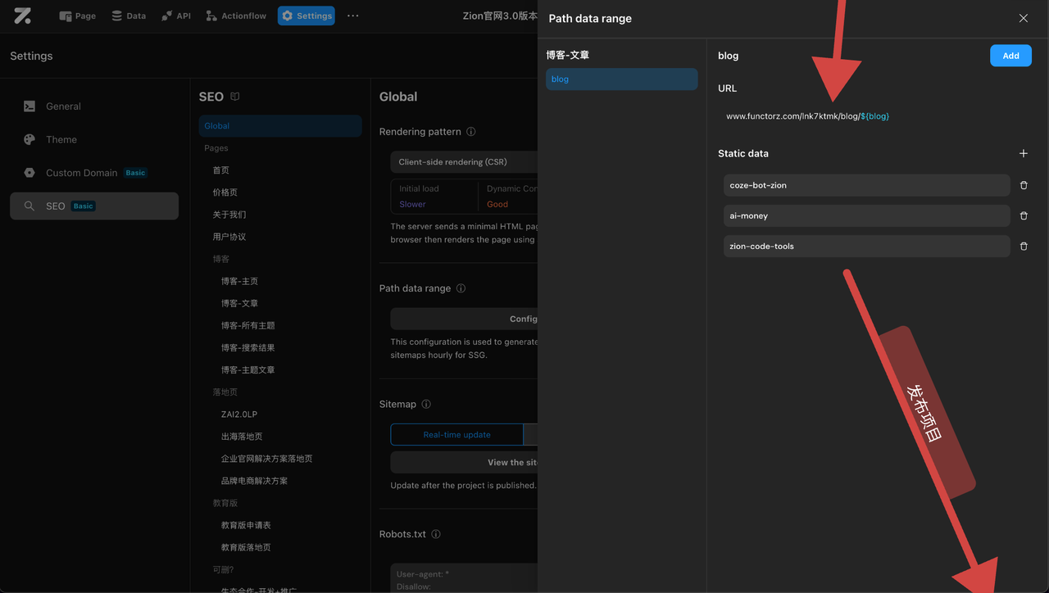Screen dimensions: 1049x593
Task: Open the Page tab
Action: click(x=78, y=16)
